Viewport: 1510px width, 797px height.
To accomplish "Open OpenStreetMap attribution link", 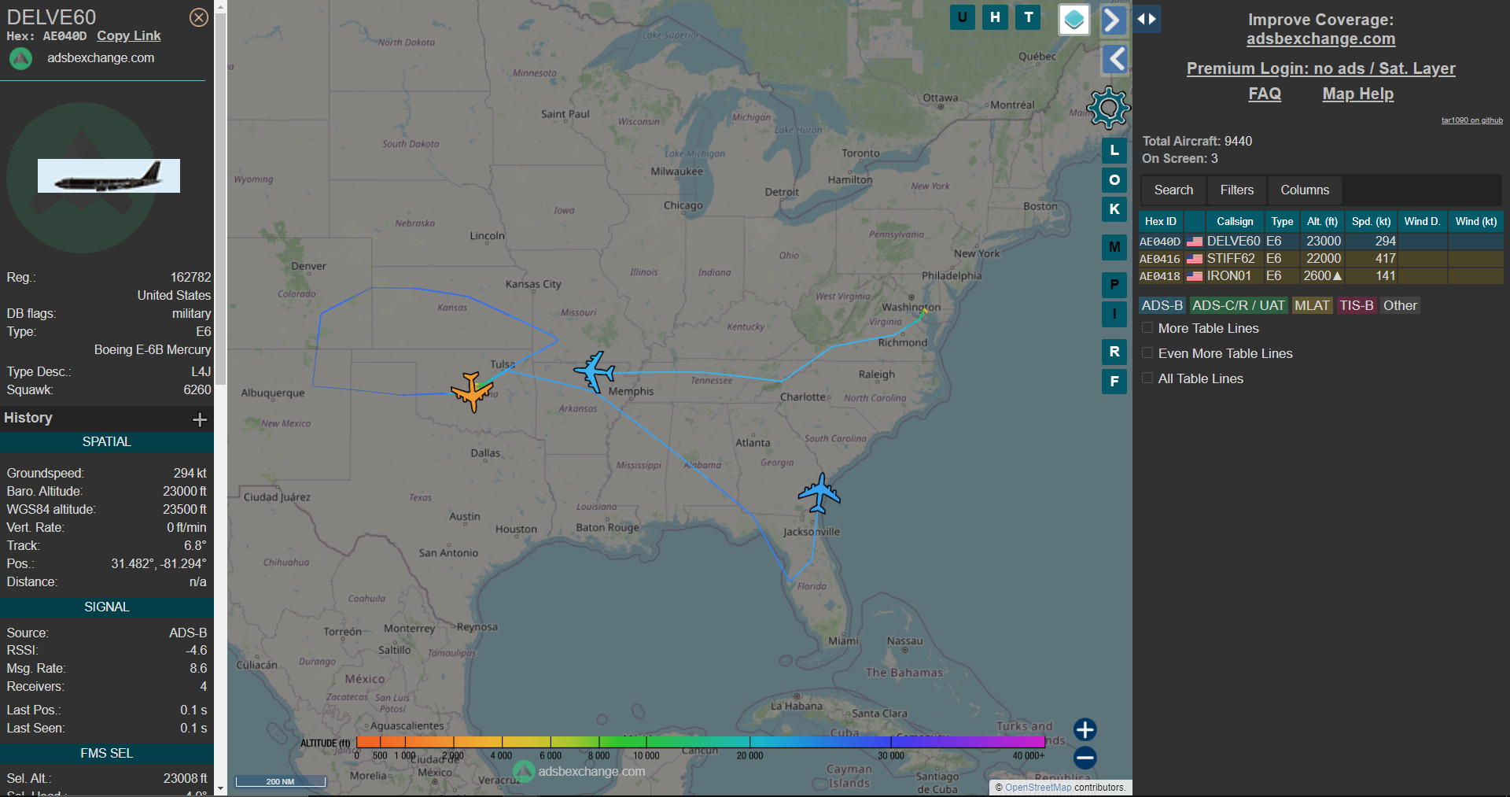I will click(1038, 787).
